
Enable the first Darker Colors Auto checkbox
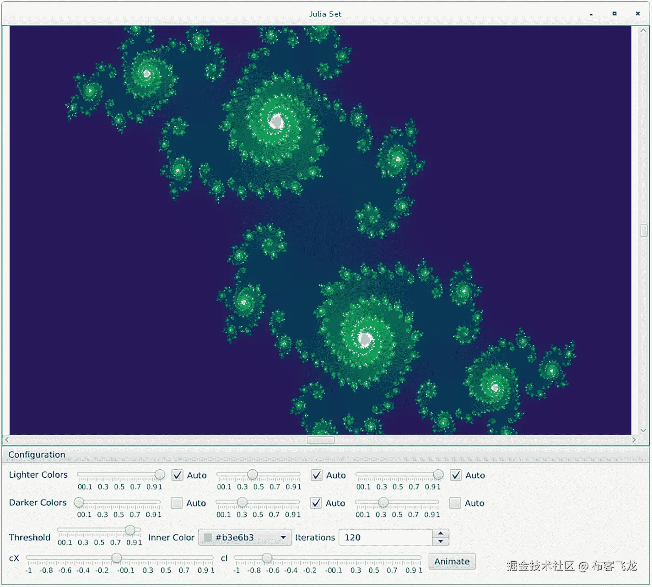177,503
